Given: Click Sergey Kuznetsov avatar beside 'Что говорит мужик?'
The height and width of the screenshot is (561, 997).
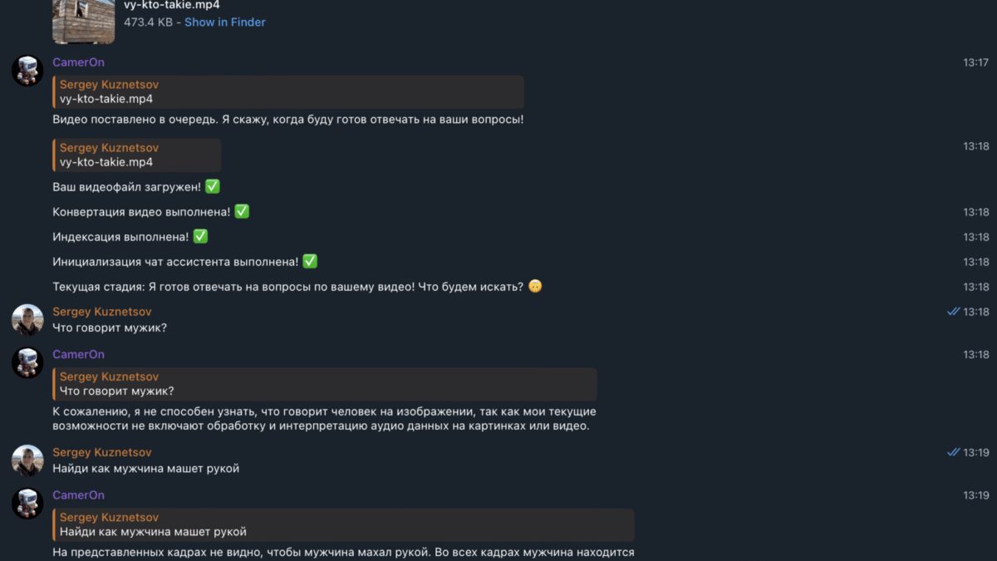Looking at the screenshot, I should point(27,320).
